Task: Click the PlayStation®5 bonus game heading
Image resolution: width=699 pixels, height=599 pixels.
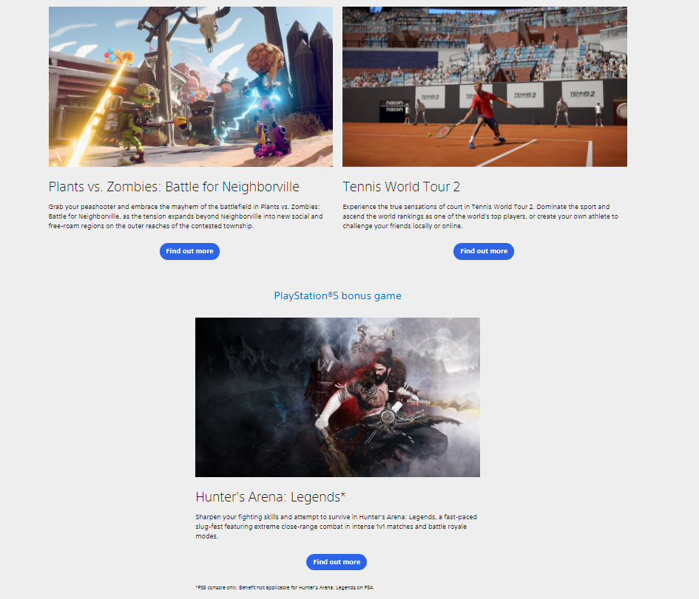Action: click(337, 296)
